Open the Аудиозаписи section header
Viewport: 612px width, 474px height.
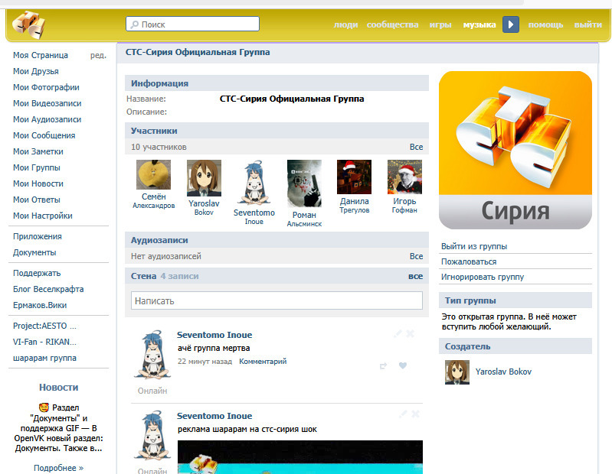tap(159, 240)
